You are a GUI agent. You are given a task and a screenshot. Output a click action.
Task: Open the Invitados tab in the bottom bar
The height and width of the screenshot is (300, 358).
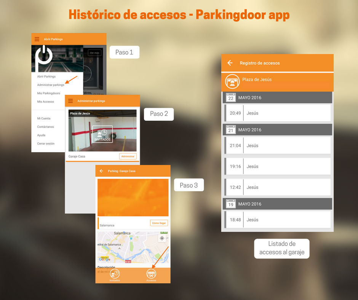point(115,275)
